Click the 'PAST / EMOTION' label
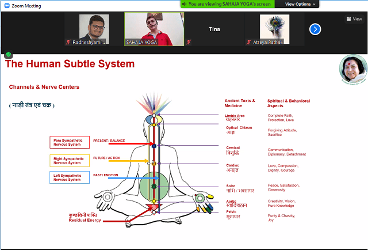368x250 pixels. (106, 175)
